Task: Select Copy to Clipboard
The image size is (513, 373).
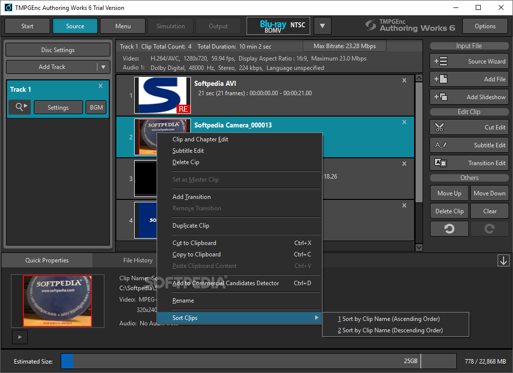Action: pyautogui.click(x=240, y=254)
